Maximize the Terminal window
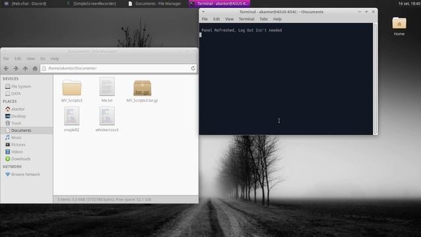421x237 pixels. 366,12
